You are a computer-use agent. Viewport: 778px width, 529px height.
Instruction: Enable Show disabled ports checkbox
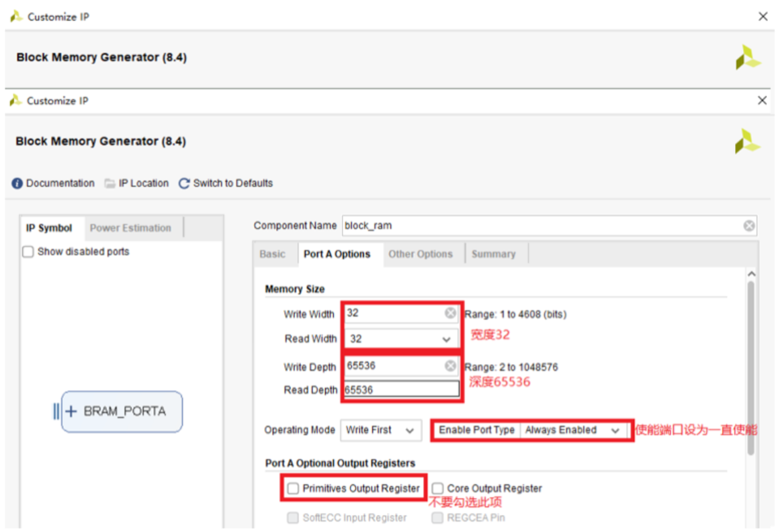tap(28, 252)
